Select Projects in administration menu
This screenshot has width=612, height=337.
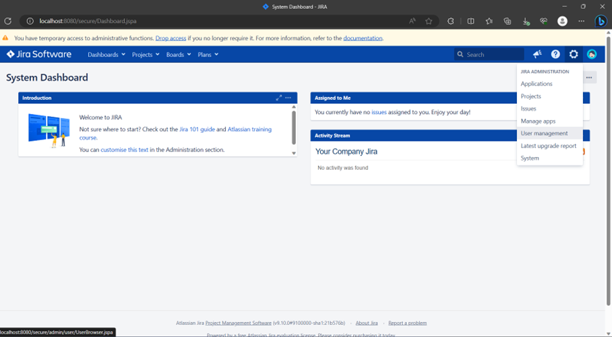(x=549, y=96)
